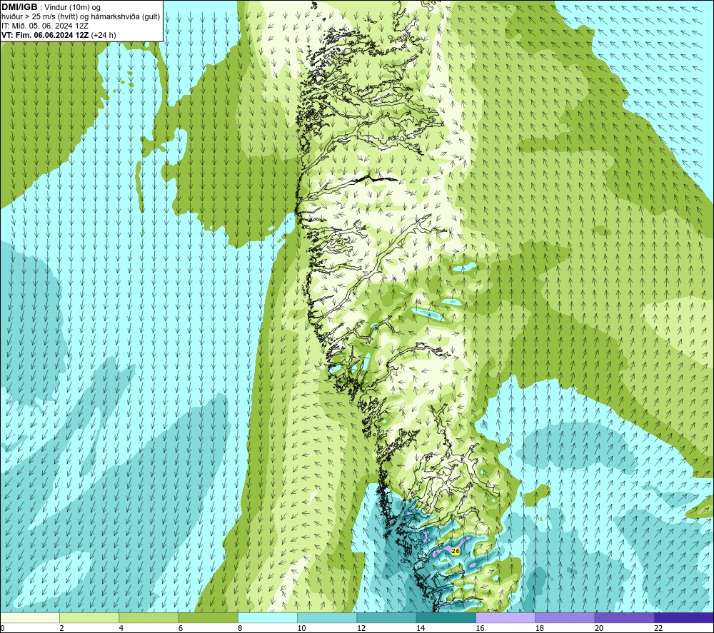Click the darkest purple legend swatch above 22

coord(684,617)
